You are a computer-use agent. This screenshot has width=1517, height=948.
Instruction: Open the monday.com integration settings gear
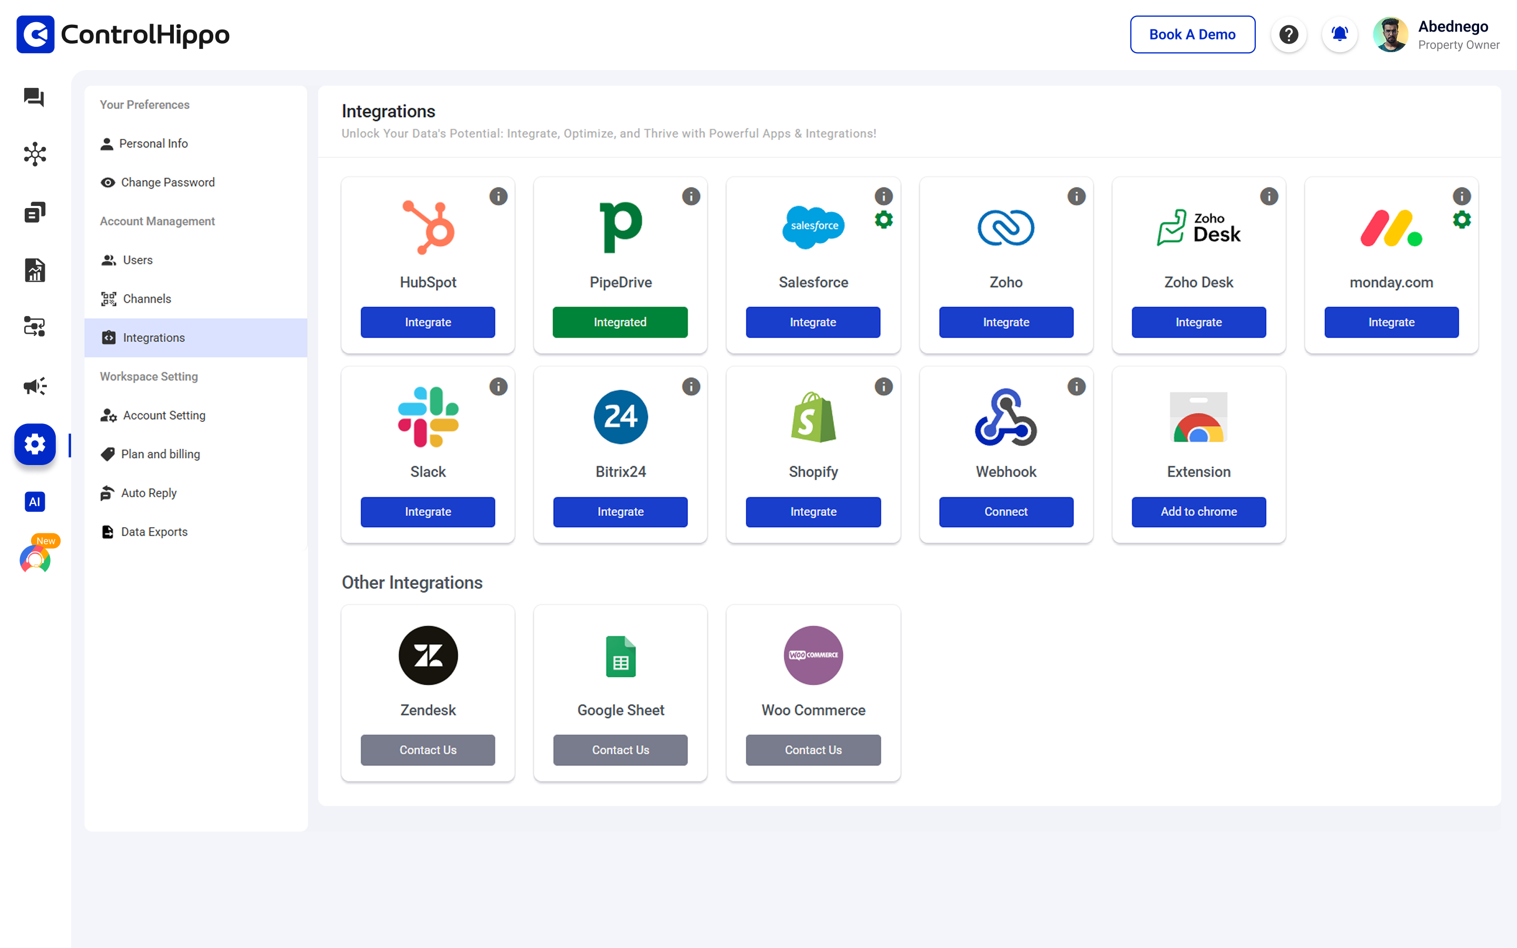1461,220
